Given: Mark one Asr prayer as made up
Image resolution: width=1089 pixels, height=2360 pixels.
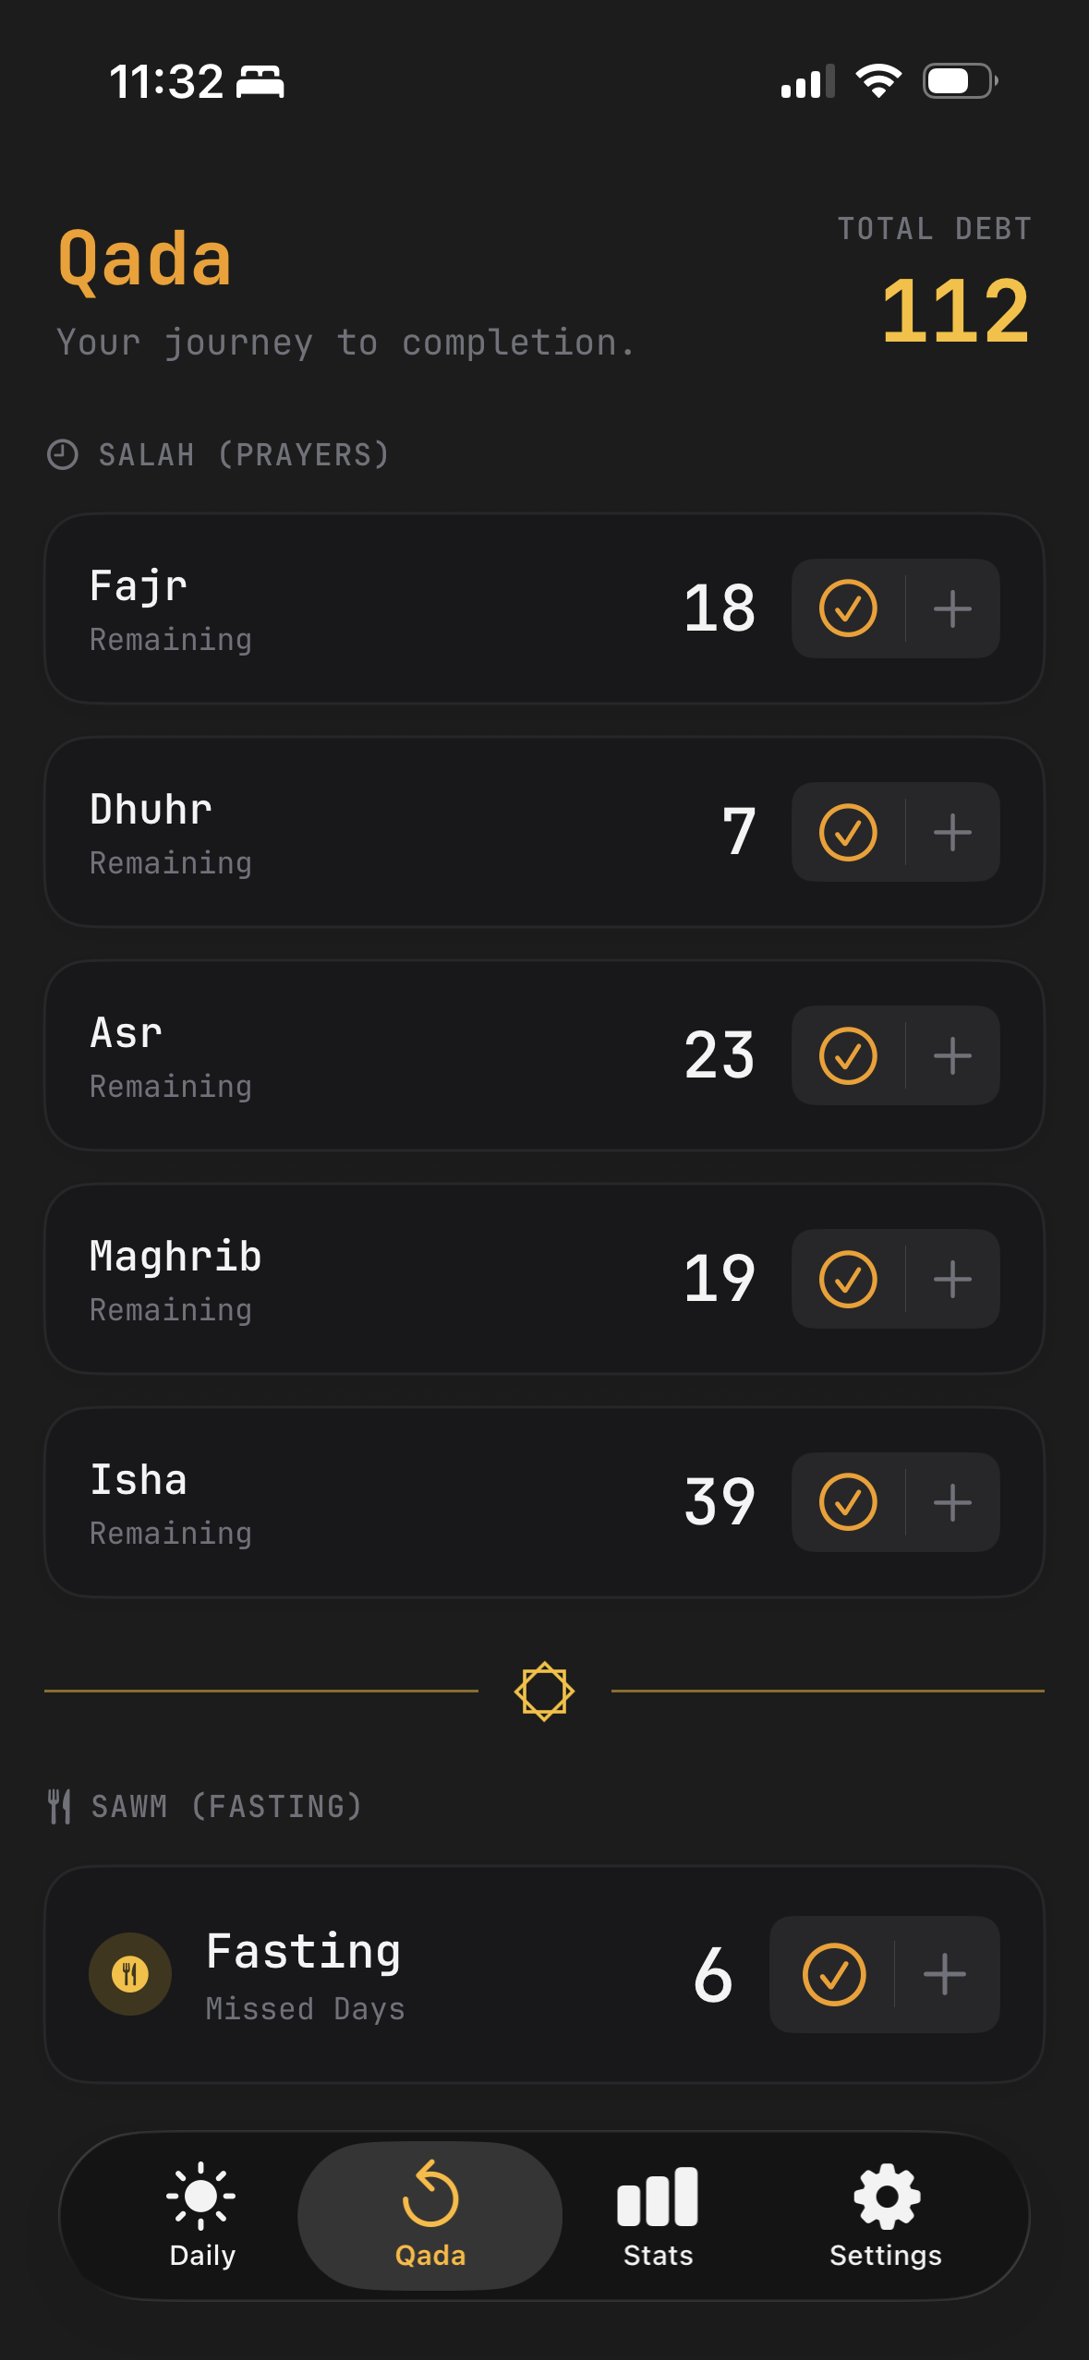Looking at the screenshot, I should click(x=848, y=1055).
